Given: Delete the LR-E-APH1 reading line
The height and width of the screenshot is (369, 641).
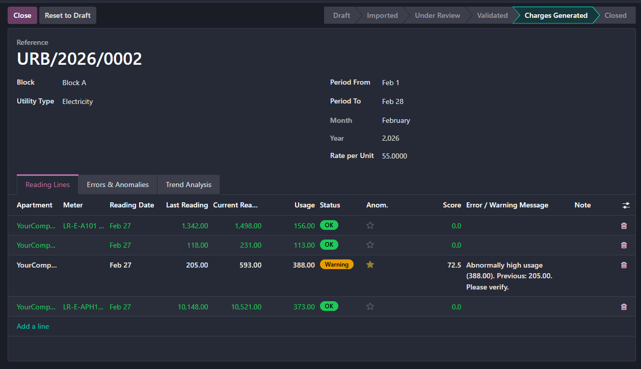Looking at the screenshot, I should pos(624,307).
